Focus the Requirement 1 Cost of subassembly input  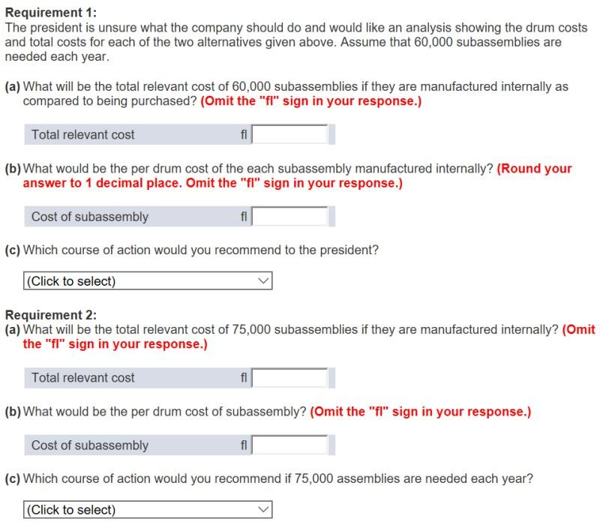tap(289, 217)
